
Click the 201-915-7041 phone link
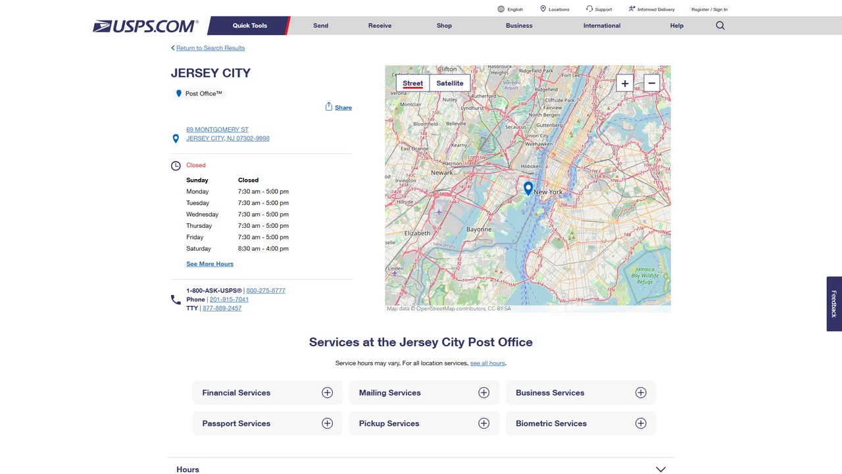tap(229, 300)
